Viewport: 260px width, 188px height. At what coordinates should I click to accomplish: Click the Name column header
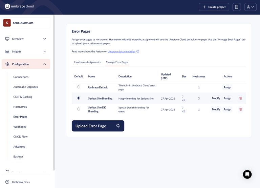tap(91, 76)
